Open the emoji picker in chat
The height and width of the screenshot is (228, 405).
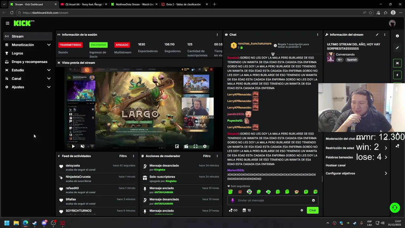point(314,200)
